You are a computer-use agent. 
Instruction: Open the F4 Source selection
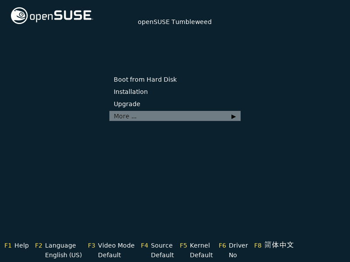[x=157, y=245]
